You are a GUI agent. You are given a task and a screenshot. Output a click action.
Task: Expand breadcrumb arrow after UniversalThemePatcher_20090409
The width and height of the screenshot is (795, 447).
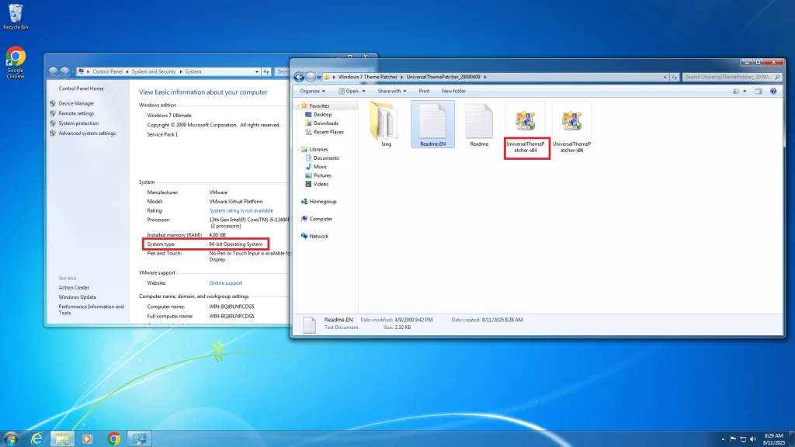(x=484, y=77)
